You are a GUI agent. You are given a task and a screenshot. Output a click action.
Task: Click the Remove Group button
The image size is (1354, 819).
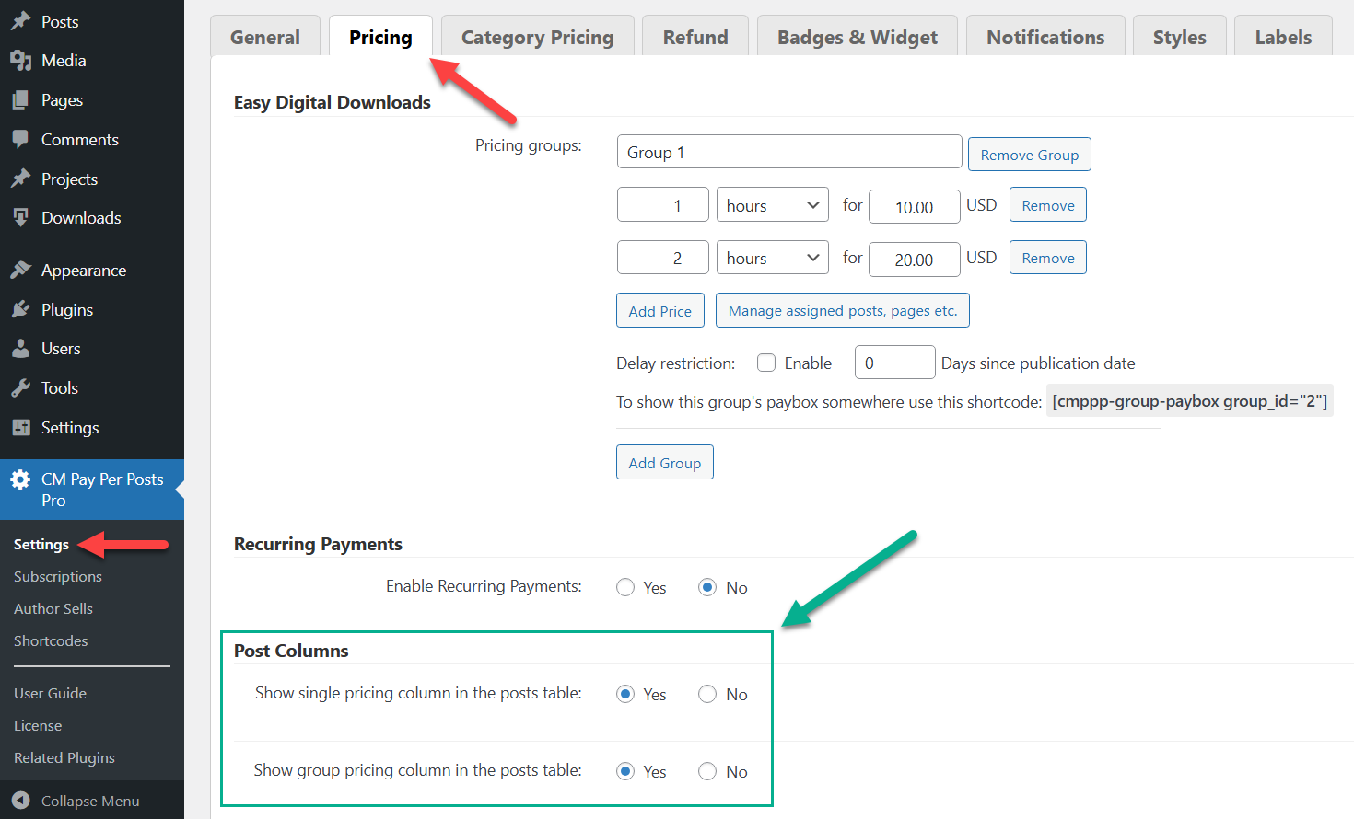1030,155
